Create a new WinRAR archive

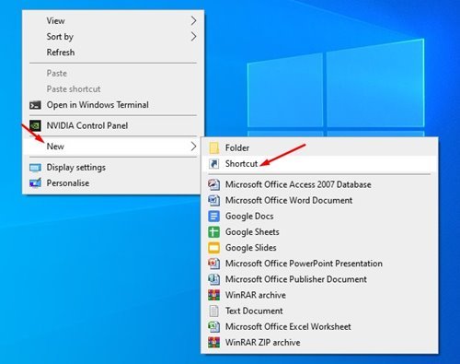(x=319, y=295)
